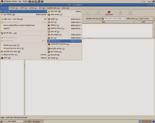Click the Evolution taskbar button

pos(34,122)
